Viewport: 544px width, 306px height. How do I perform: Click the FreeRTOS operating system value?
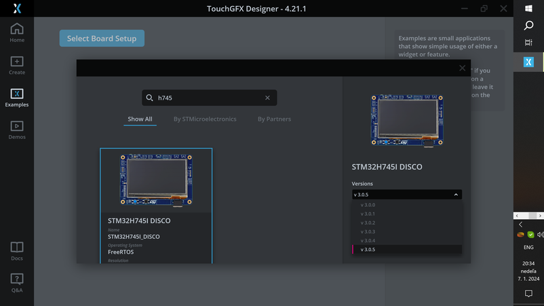pyautogui.click(x=120, y=252)
